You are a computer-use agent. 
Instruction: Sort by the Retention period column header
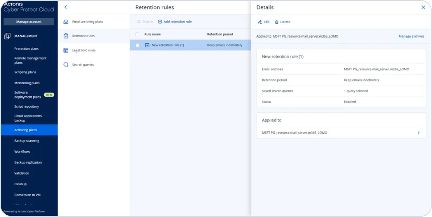click(220, 34)
